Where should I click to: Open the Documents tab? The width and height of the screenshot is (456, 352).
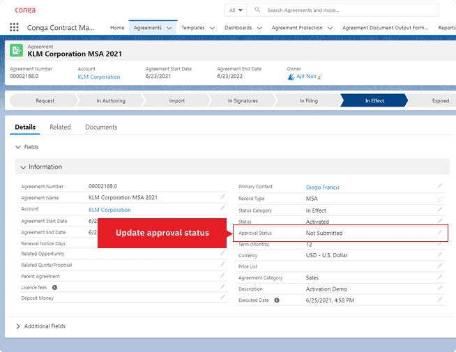[x=101, y=128]
